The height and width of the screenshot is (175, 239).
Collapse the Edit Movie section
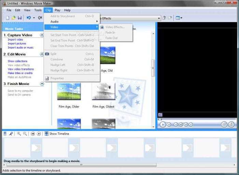point(42,54)
